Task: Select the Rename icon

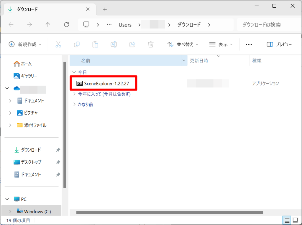Action: (114, 44)
